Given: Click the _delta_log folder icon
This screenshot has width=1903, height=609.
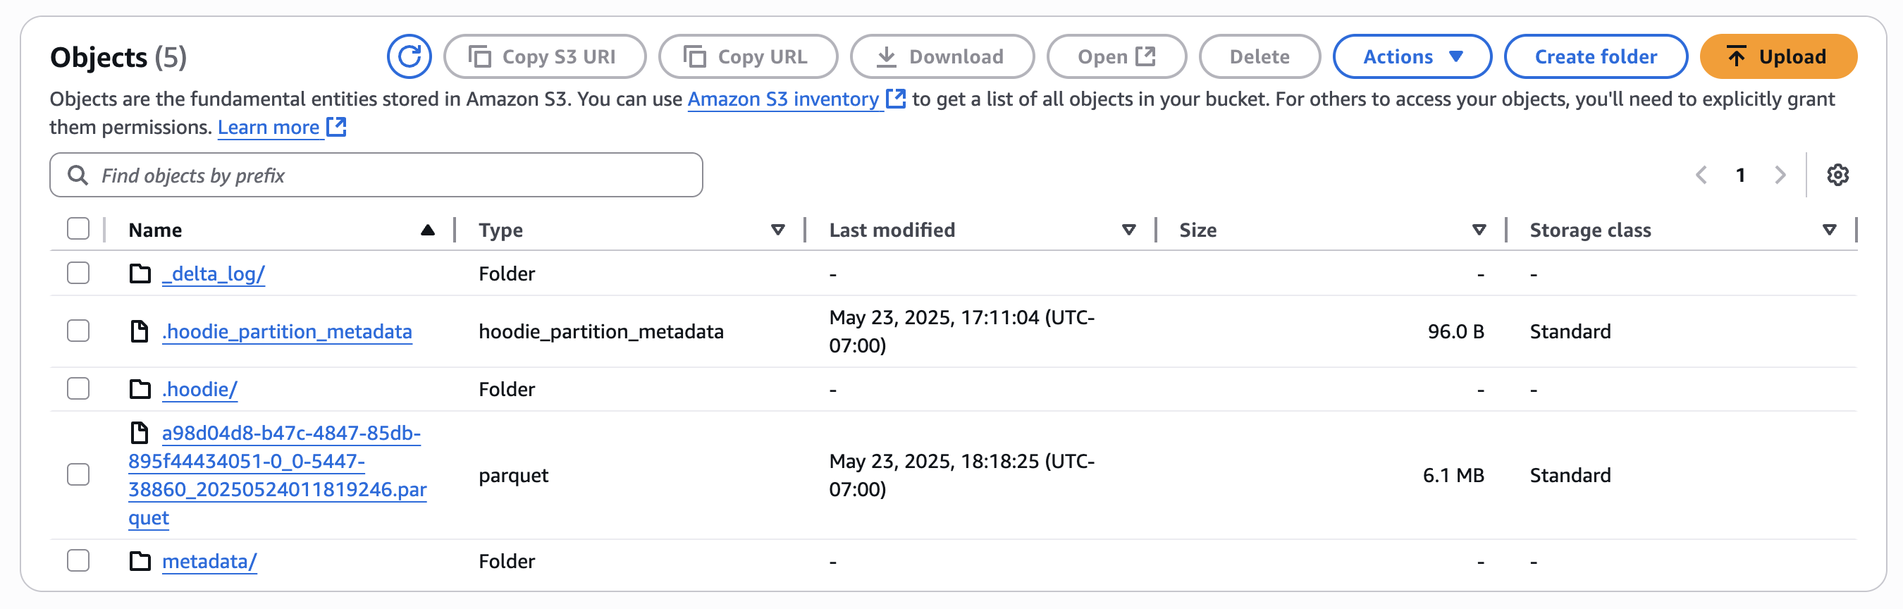Looking at the screenshot, I should [140, 273].
